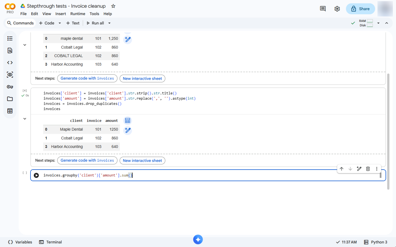The image size is (396, 247).
Task: Open the Insert menu
Action: 61,14
